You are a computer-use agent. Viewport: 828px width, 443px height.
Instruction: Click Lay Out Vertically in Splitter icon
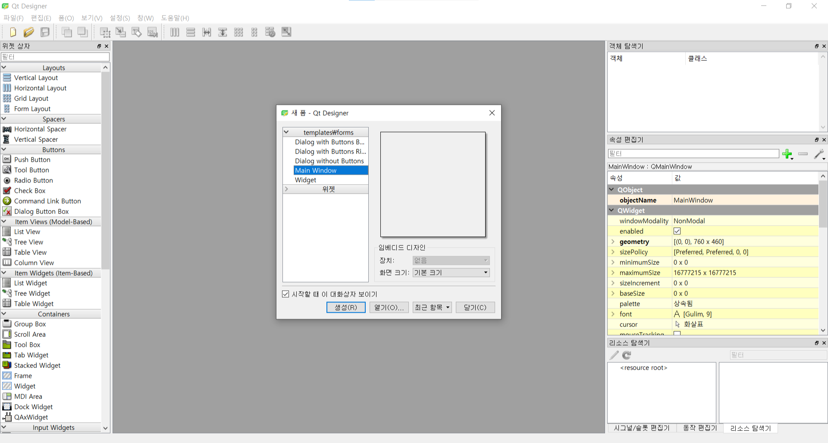click(223, 32)
